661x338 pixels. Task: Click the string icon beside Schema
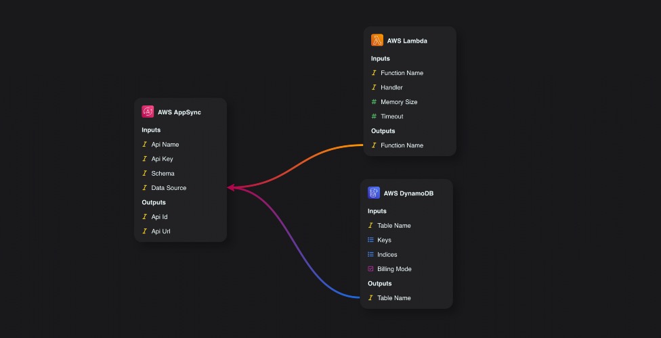pos(145,173)
